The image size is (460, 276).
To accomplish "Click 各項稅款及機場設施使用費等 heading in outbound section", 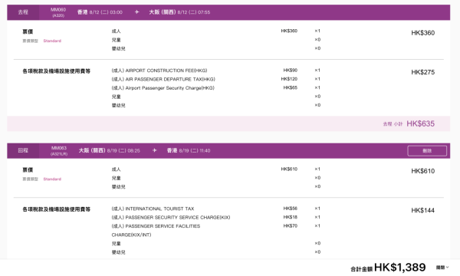I will pos(56,71).
